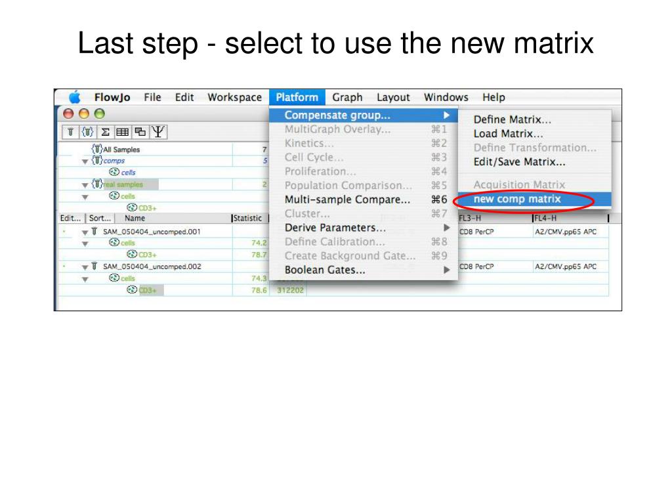Click CD8 PerCP cell in the .001 row
The height and width of the screenshot is (504, 672).
[x=476, y=232]
